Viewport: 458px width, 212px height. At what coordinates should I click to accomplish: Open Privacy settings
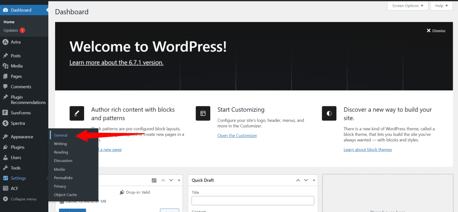point(60,187)
